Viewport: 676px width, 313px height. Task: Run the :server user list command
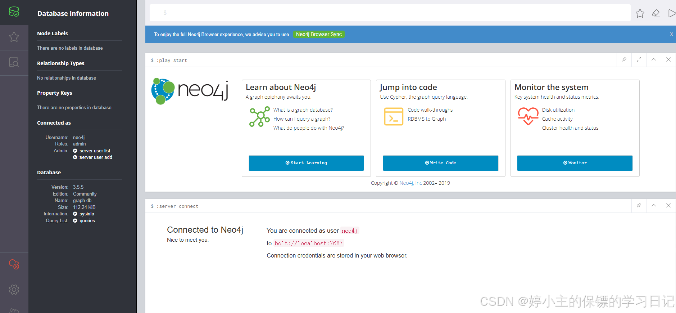click(x=92, y=151)
